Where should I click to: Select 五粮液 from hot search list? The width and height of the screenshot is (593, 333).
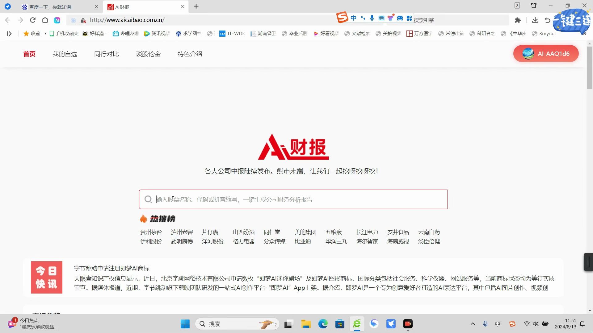click(x=334, y=232)
